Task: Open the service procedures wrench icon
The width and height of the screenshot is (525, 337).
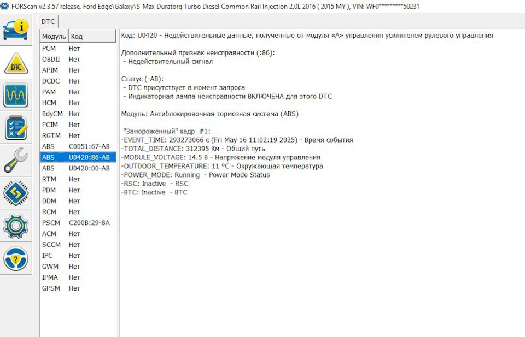Action: coord(15,161)
